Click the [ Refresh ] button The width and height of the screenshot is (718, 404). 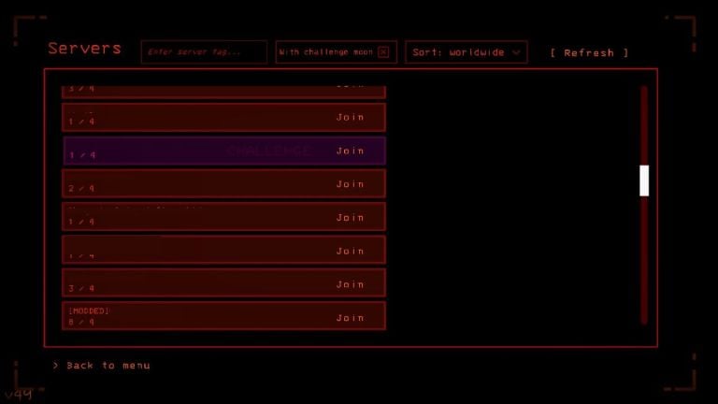point(589,52)
